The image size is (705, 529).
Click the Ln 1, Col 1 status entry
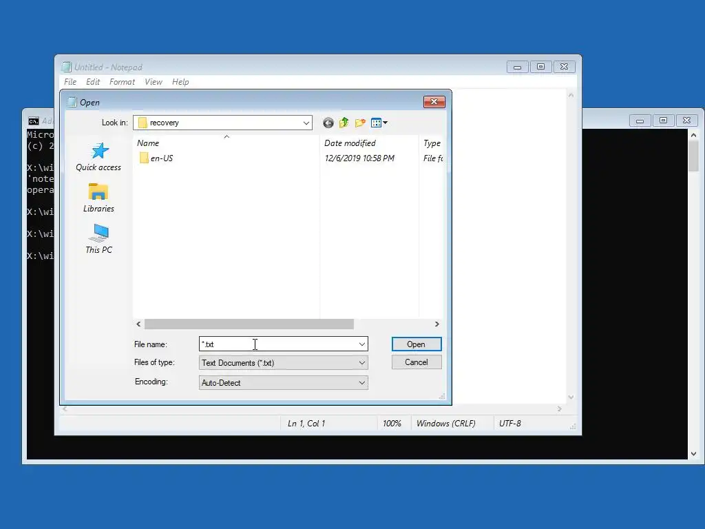[x=306, y=424]
